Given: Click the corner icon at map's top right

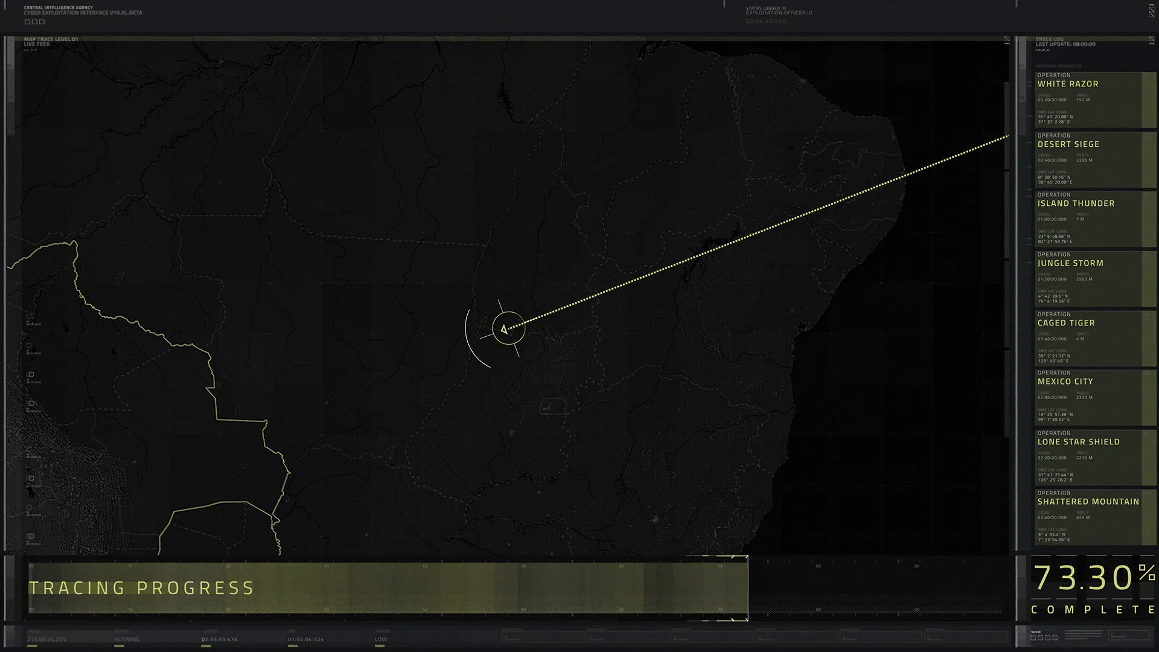Looking at the screenshot, I should pos(1006,40).
